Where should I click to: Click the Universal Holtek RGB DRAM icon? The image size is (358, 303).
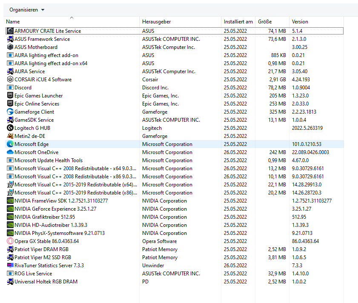tap(10, 282)
